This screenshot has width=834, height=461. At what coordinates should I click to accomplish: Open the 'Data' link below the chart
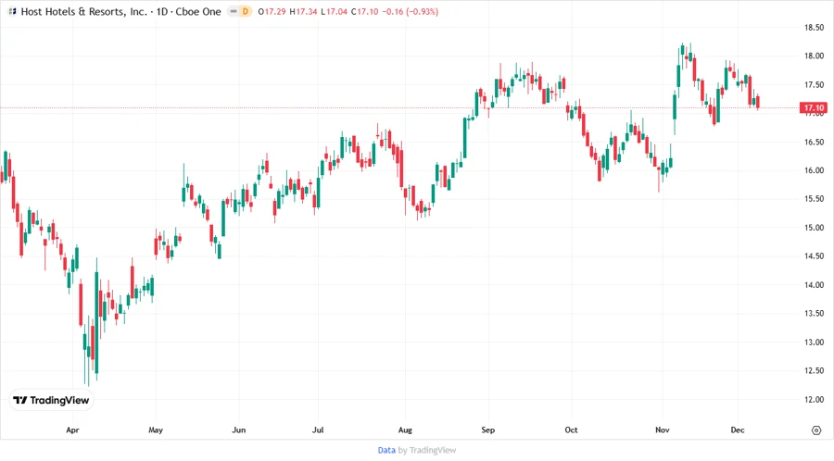[x=386, y=450]
